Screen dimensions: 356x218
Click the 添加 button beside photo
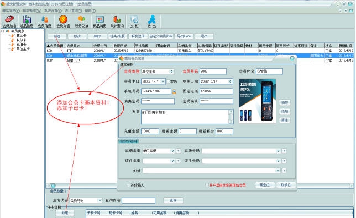[x=285, y=112]
